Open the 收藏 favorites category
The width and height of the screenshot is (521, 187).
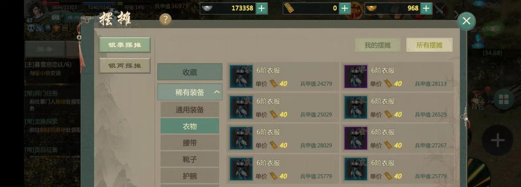(x=190, y=72)
